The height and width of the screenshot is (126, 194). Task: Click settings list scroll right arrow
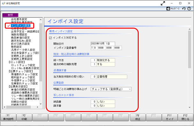coord(37,107)
